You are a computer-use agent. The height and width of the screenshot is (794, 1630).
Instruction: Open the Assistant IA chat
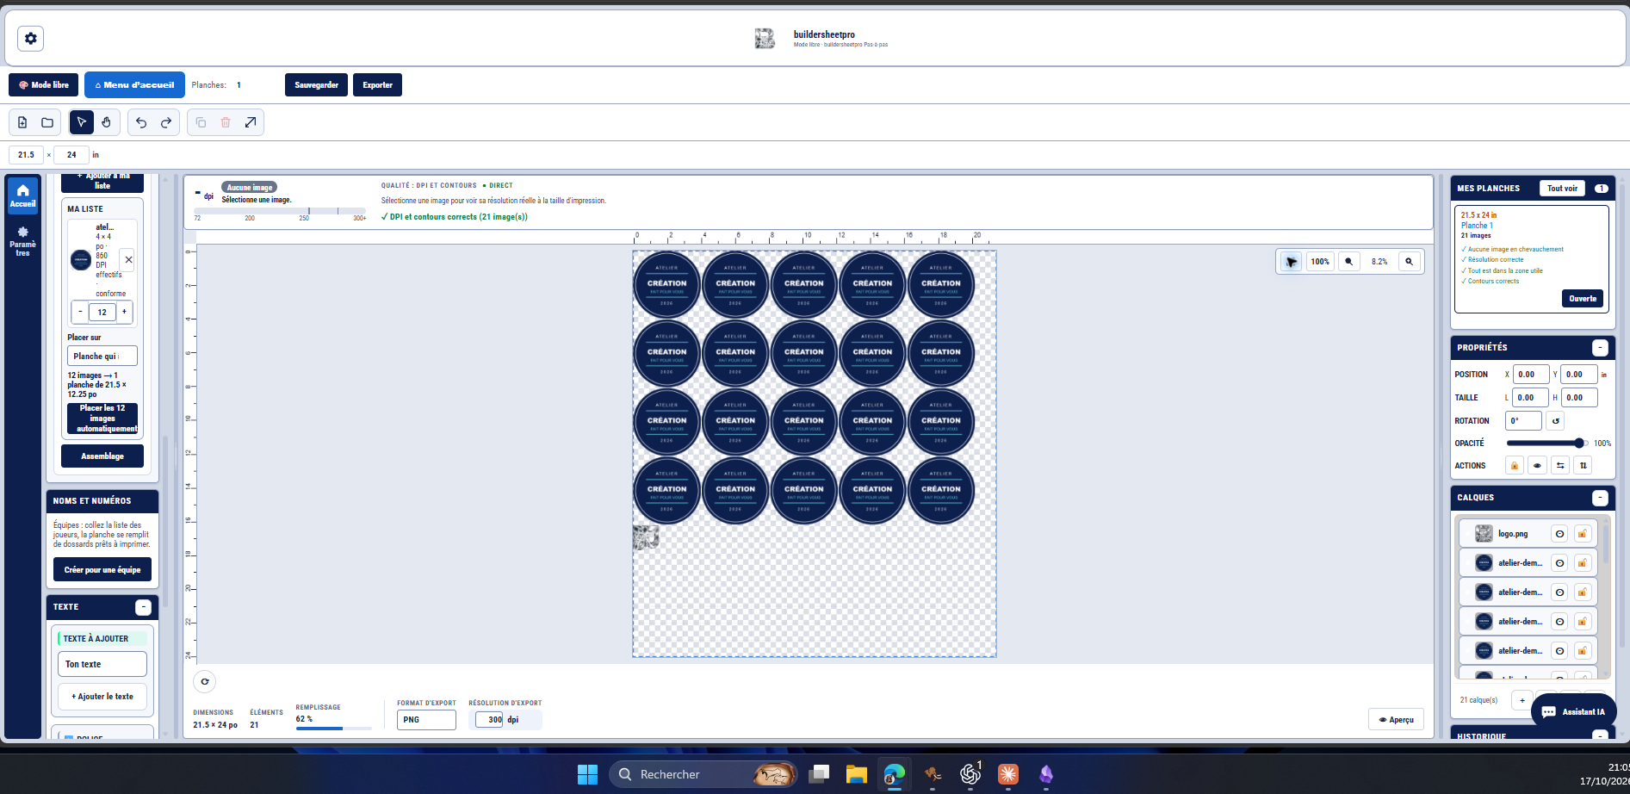coord(1574,711)
